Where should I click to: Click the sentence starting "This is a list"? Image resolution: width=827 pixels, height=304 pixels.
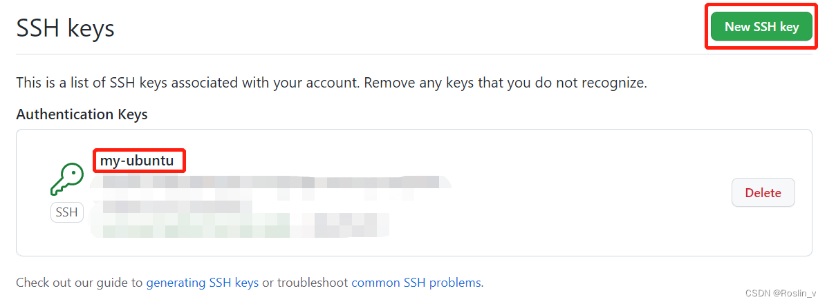coord(187,84)
